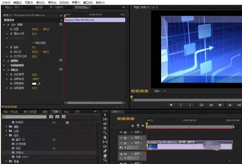Select the Pen tool
This screenshot has height=164, width=242.
point(105,151)
